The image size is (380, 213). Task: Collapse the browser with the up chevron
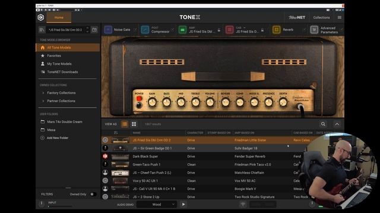click(337, 124)
